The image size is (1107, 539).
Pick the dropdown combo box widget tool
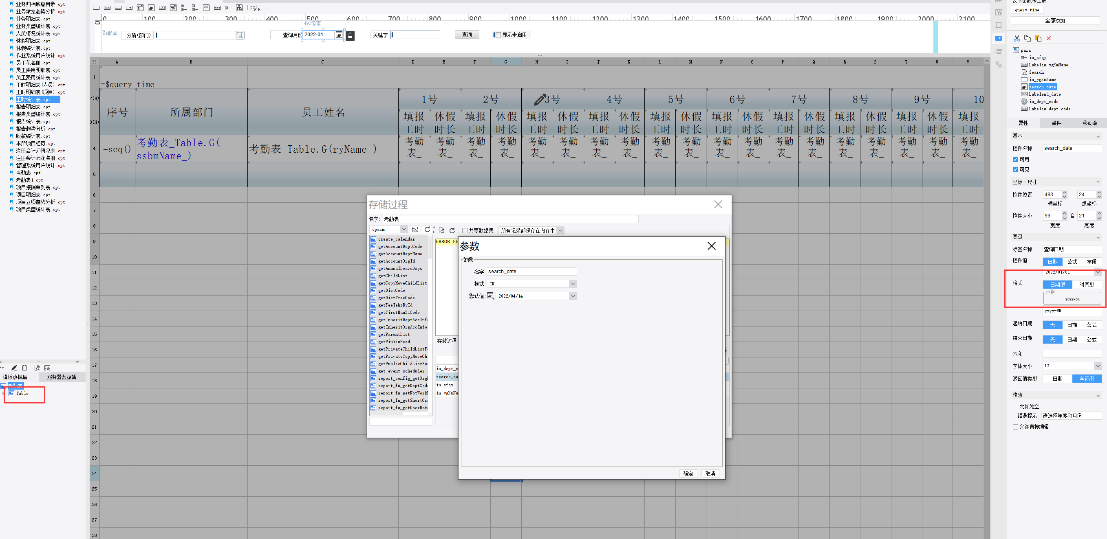(129, 8)
